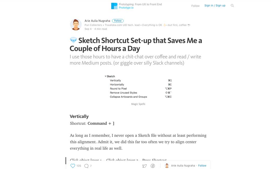
Task: Click the Sign in / Sign up link
Action: click(x=215, y=5)
